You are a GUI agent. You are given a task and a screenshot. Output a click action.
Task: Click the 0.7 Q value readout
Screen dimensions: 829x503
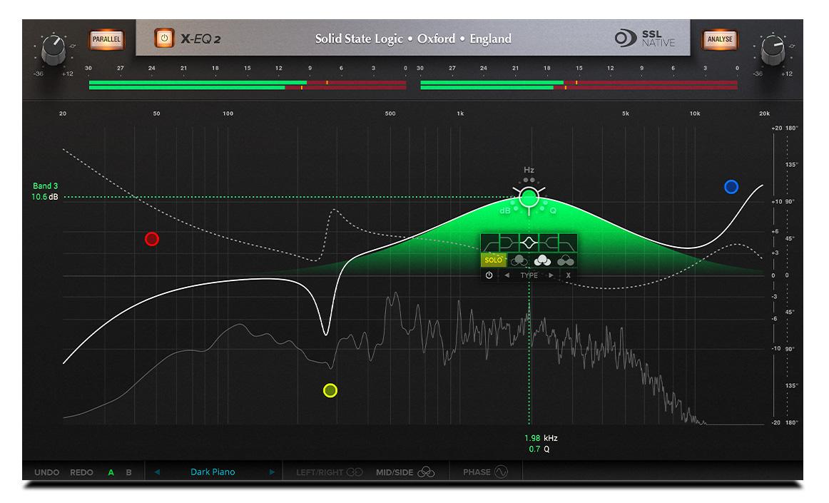tap(539, 449)
